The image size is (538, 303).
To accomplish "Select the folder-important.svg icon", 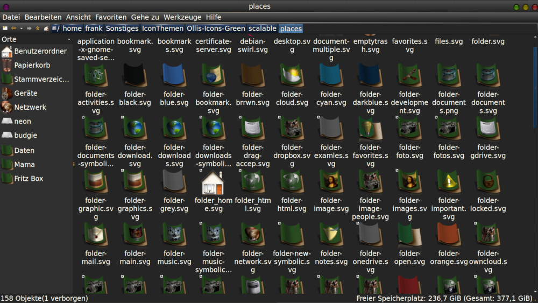I will pyautogui.click(x=449, y=182).
